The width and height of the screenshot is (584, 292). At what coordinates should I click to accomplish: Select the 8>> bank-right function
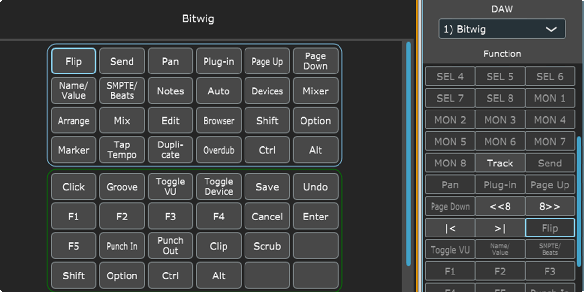[549, 206]
